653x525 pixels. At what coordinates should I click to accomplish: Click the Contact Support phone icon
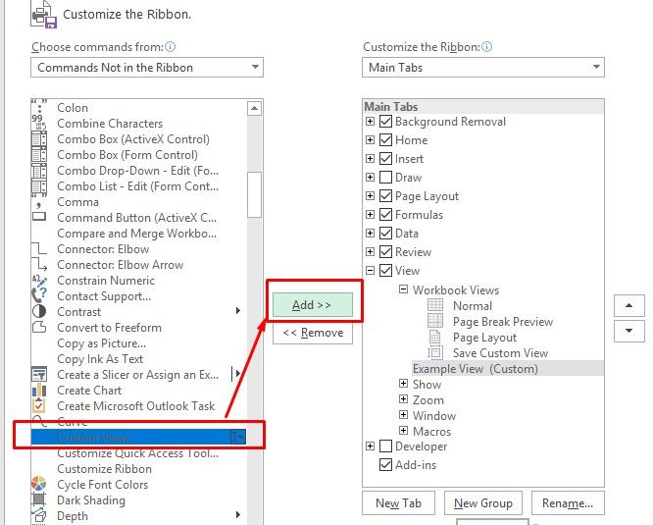(39, 295)
